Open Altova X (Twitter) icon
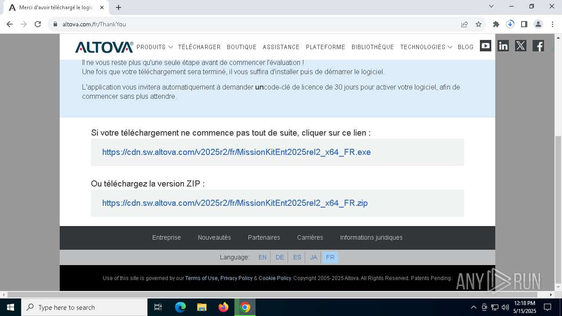Image resolution: width=562 pixels, height=316 pixels. coord(521,46)
